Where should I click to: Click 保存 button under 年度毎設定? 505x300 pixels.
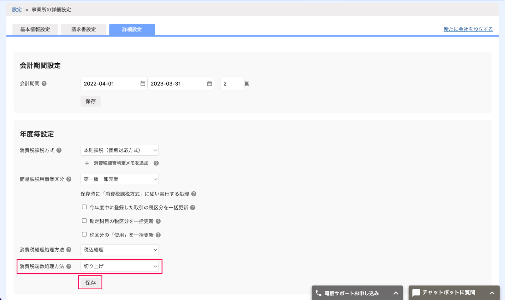pyautogui.click(x=91, y=283)
